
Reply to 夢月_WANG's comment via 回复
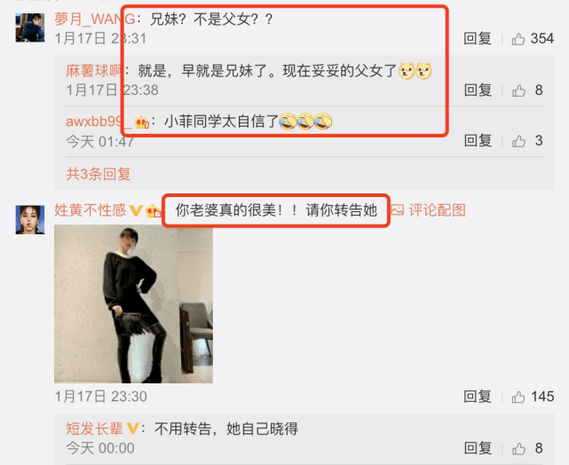(478, 38)
